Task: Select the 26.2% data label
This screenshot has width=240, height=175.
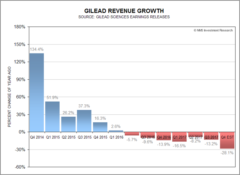Action: pos(68,113)
